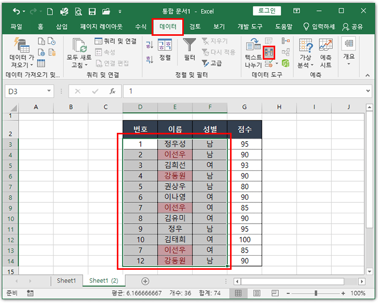Select the column G header
Viewport: 378px width, 303px height.
tap(245, 107)
